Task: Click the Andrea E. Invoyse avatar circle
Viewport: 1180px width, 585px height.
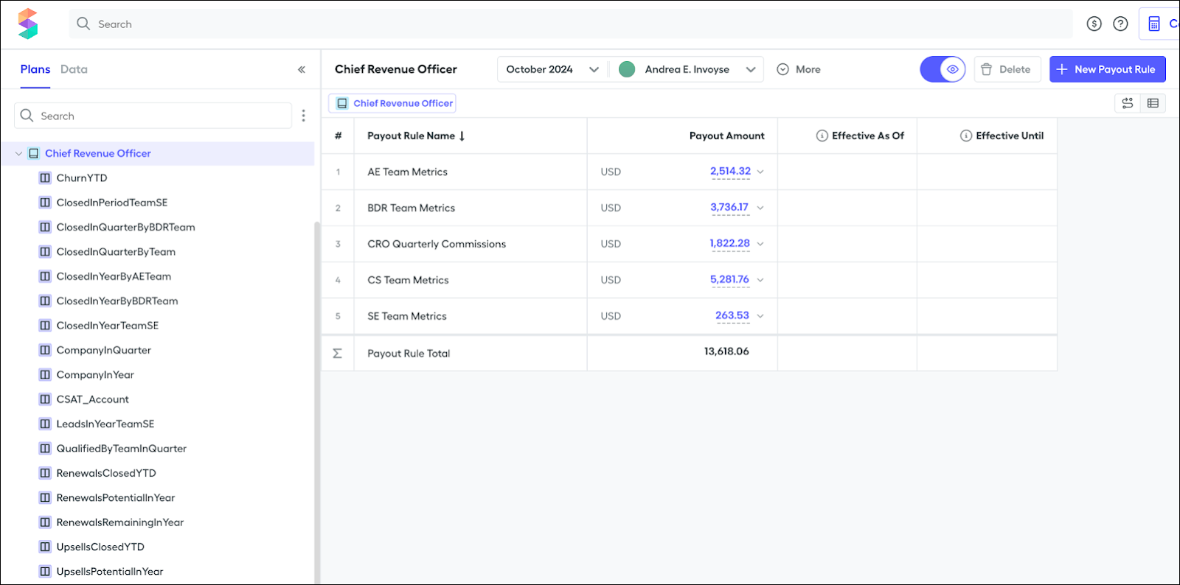Action: tap(627, 69)
